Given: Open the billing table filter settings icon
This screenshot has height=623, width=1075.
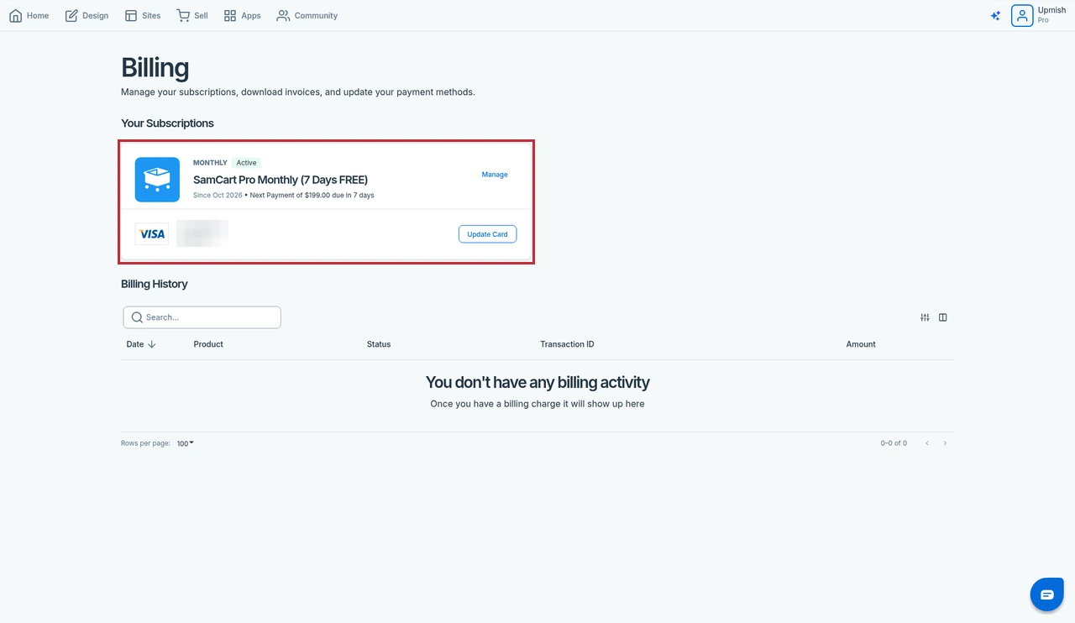Looking at the screenshot, I should [x=925, y=317].
